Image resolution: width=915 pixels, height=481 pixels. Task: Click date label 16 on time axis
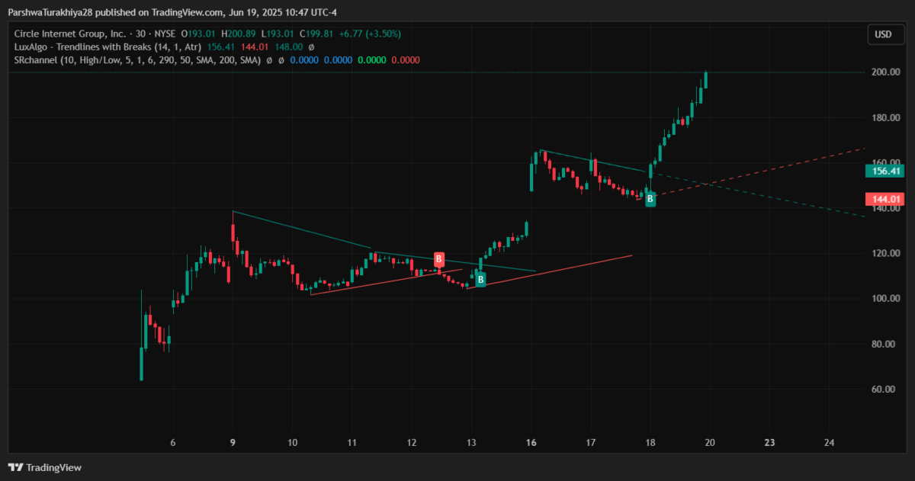coord(531,443)
